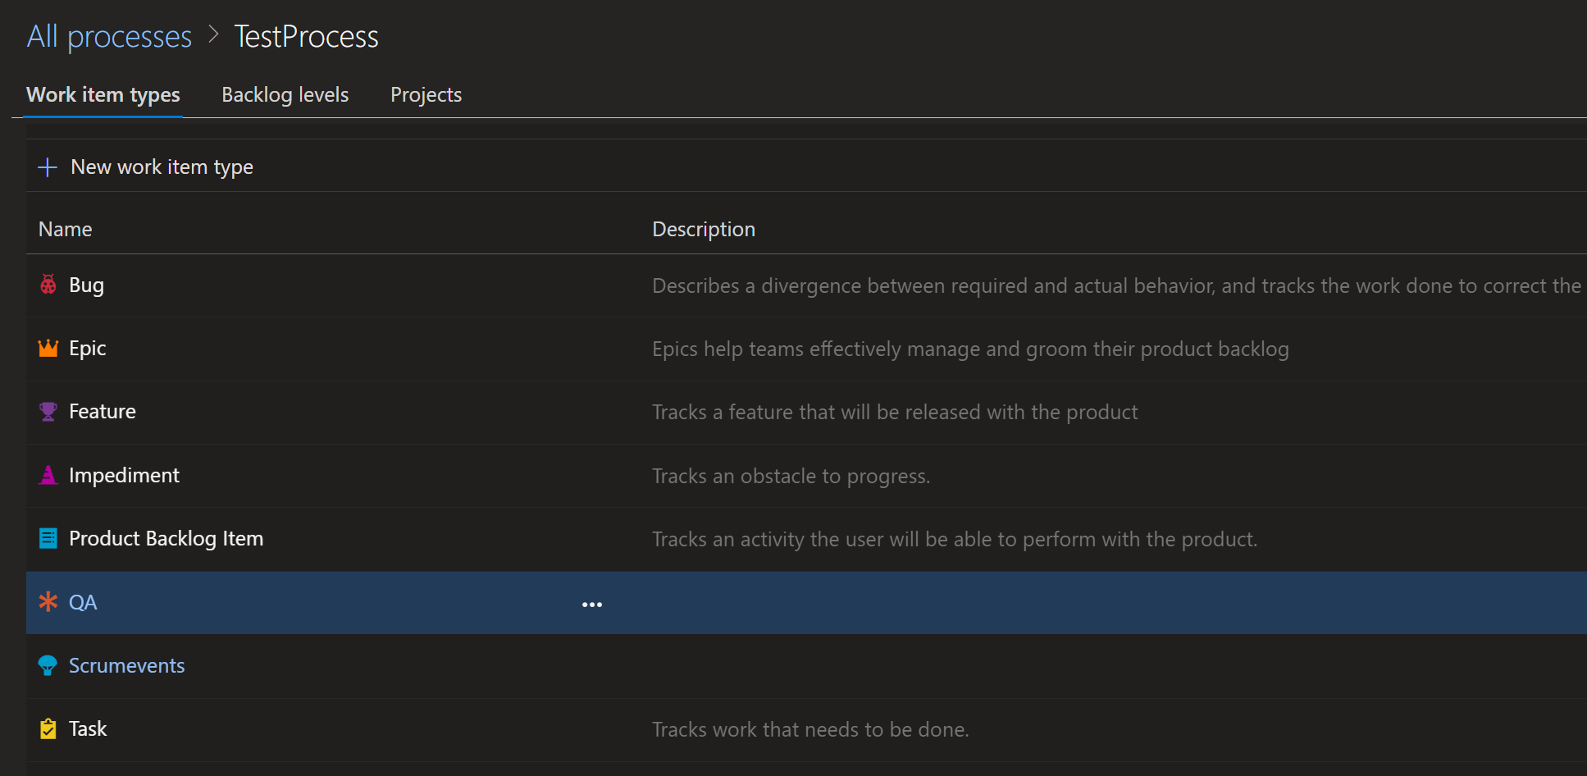Create a New work item type
1587x776 pixels.
[x=162, y=167]
